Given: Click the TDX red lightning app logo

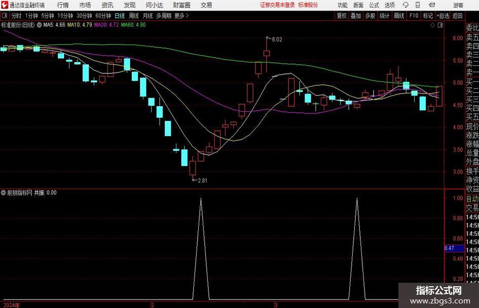Looking at the screenshot, I should click(5, 5).
